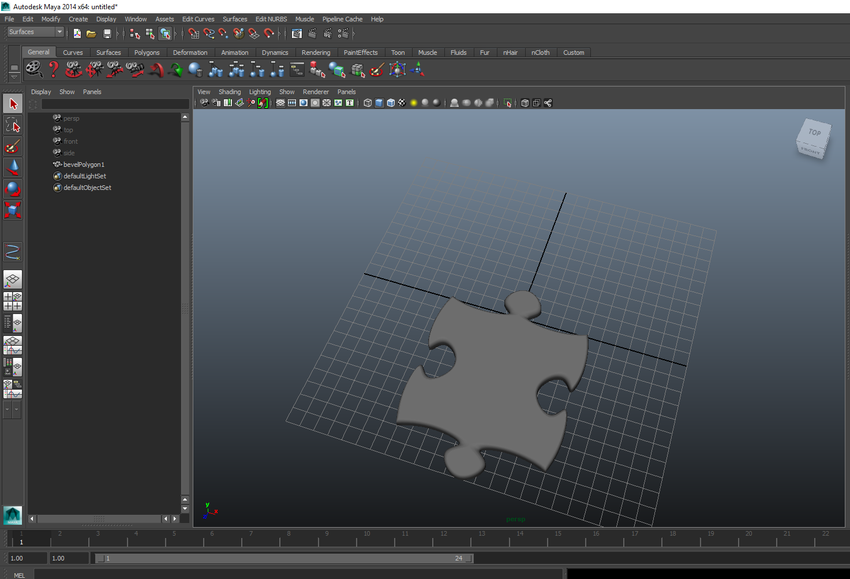This screenshot has height=579, width=850.
Task: Toggle snap to curves magnet
Action: click(209, 33)
